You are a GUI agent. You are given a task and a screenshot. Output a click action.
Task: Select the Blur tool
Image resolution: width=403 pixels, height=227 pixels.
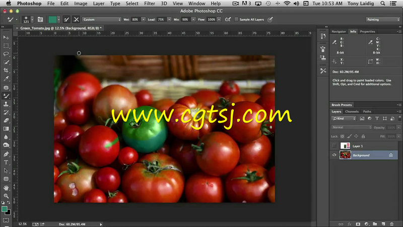(x=6, y=137)
